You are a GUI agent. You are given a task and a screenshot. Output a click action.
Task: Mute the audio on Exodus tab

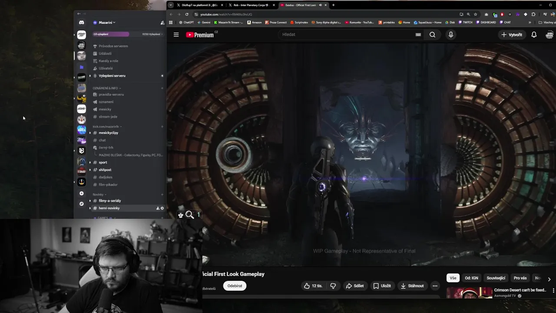321,5
